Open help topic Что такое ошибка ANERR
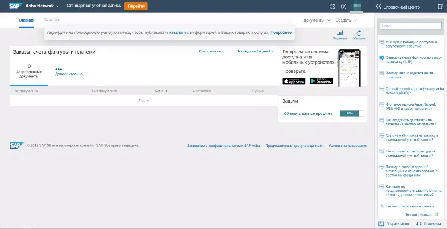The height and width of the screenshot is (229, 447). [x=410, y=107]
